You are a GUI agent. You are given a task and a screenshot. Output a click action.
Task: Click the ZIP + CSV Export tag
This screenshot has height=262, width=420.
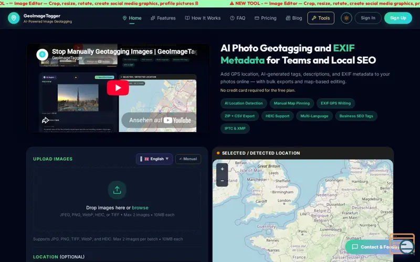[x=239, y=116]
